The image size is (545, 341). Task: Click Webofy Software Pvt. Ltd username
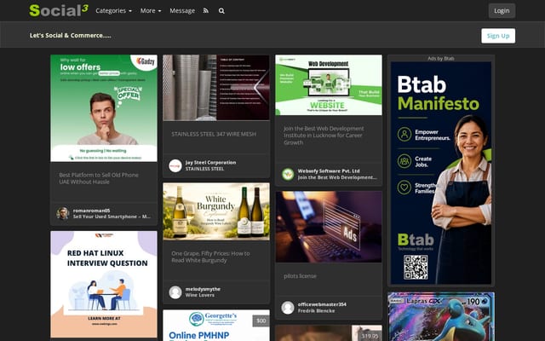pos(329,170)
